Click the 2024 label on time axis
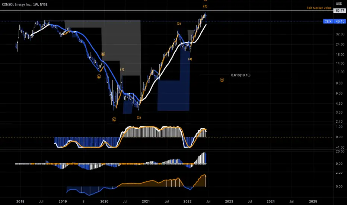Screen dimensions: 347x205 pos(271,201)
